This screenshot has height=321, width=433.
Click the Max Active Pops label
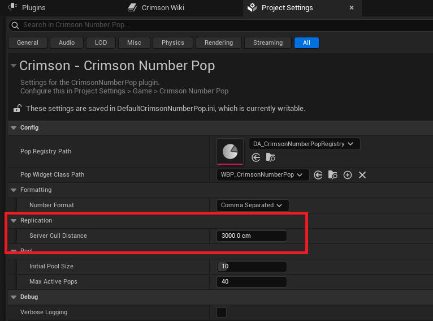click(x=53, y=281)
